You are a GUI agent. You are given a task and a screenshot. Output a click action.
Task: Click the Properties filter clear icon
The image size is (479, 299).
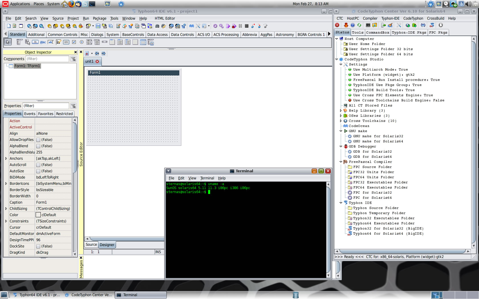73,106
